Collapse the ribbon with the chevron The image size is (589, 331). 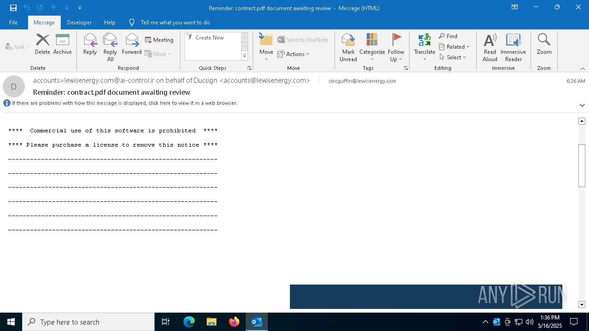[x=583, y=68]
